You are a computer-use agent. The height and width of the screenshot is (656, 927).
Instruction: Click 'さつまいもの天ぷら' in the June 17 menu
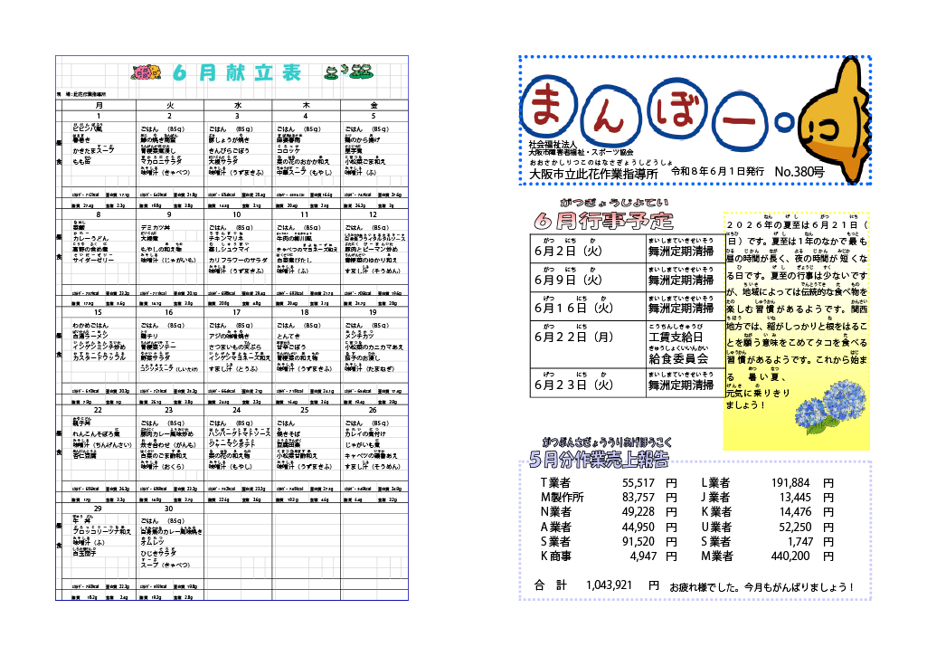click(x=235, y=347)
